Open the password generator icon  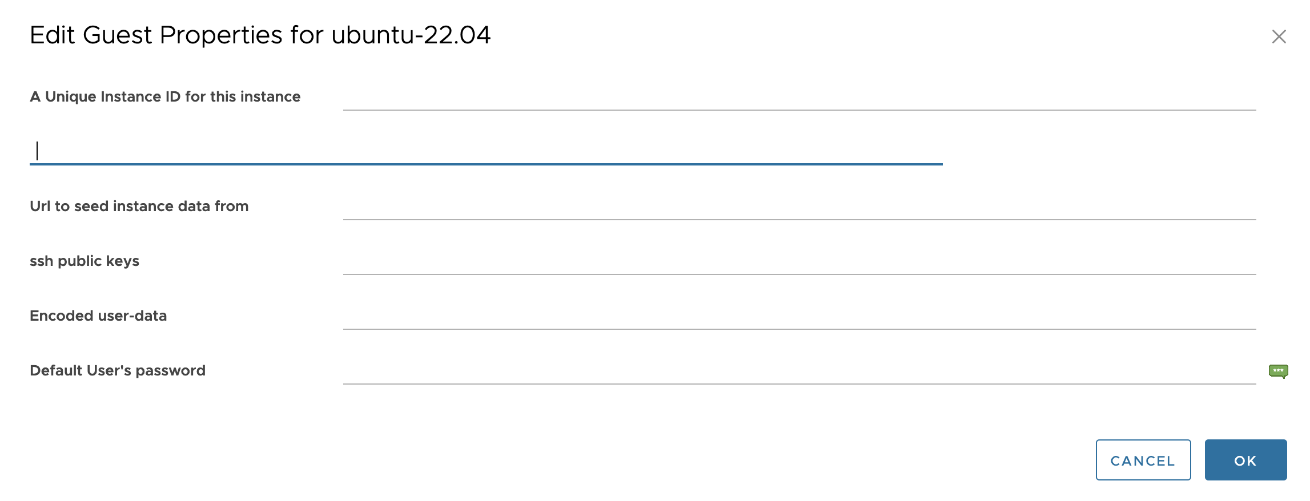[1278, 371]
